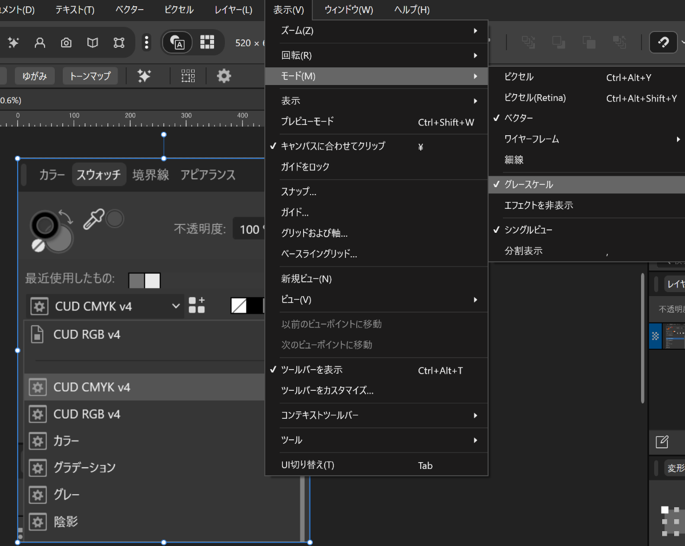The image size is (685, 546).
Task: Click the eyedropper icon in the canvas image
Action: click(x=95, y=220)
